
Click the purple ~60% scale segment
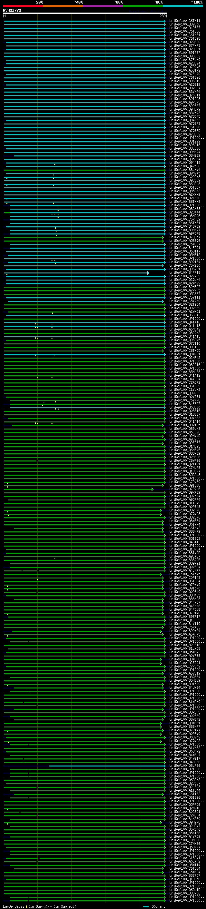pyautogui.click(x=103, y=6)
